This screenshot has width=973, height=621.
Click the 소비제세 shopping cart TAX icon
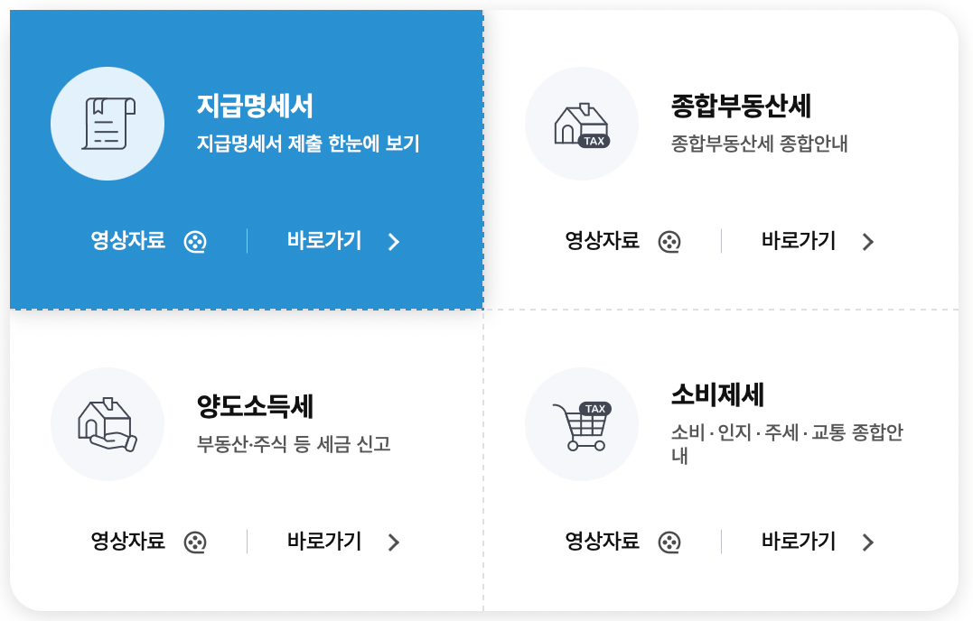582,424
